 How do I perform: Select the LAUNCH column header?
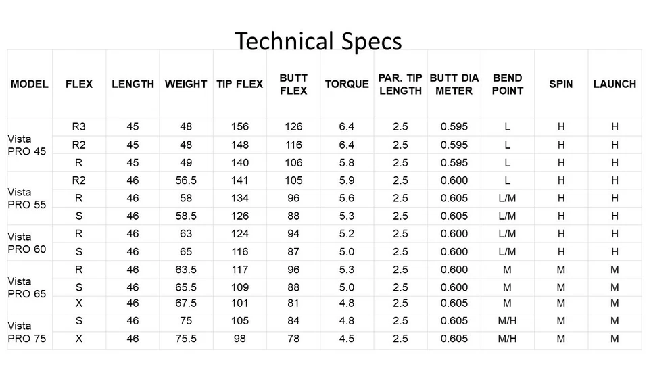coord(615,84)
